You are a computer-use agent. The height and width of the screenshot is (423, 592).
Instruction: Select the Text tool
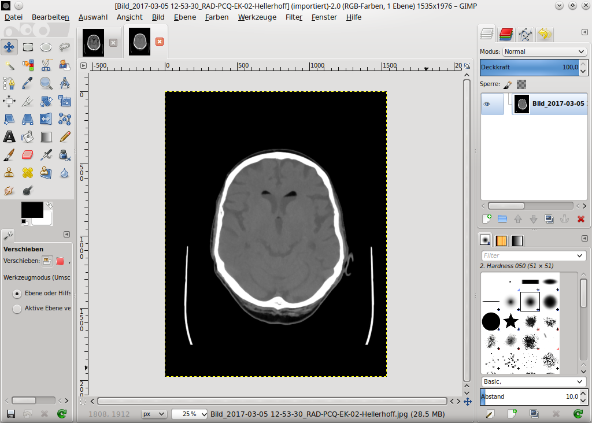pyautogui.click(x=9, y=137)
